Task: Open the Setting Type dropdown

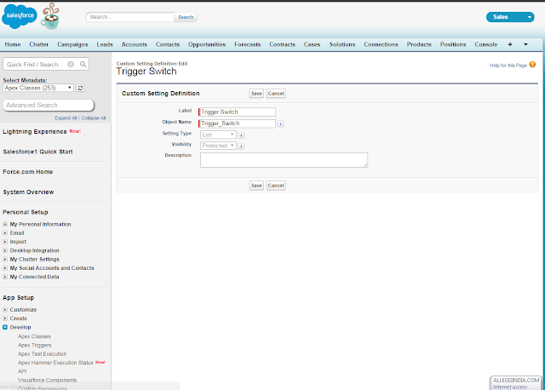Action: (x=218, y=135)
